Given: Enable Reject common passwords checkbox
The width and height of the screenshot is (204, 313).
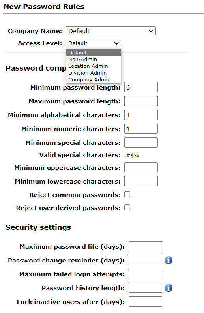Looking at the screenshot, I should 127,195.
